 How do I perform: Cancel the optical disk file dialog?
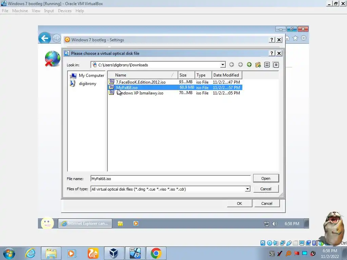pyautogui.click(x=266, y=189)
